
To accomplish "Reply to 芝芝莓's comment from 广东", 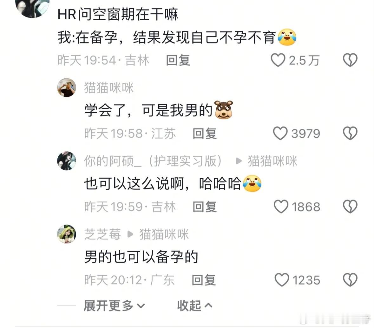I will (204, 280).
